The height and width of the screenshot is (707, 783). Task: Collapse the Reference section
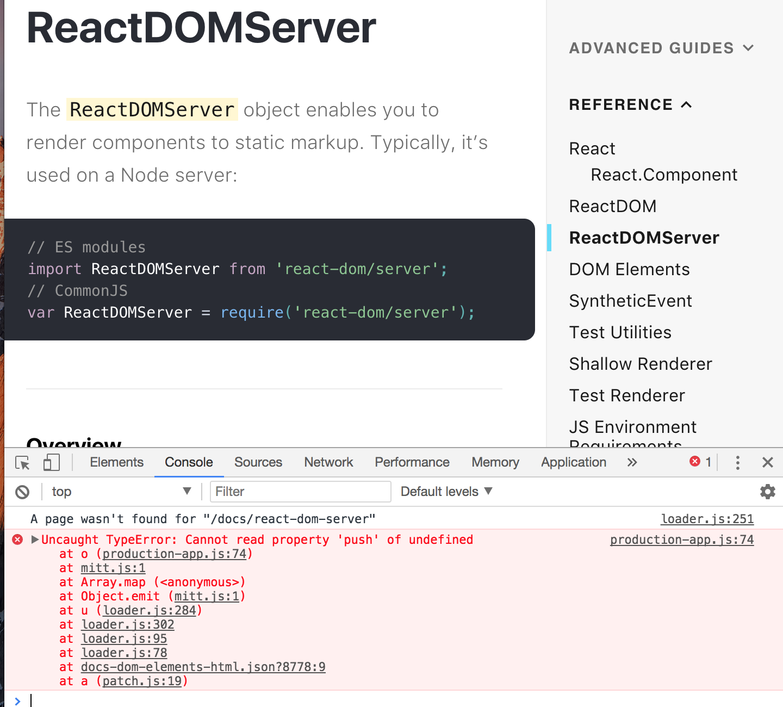(631, 104)
